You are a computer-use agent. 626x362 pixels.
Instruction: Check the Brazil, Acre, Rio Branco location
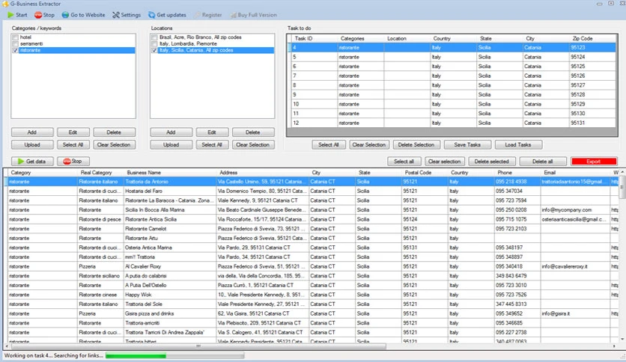pyautogui.click(x=154, y=37)
